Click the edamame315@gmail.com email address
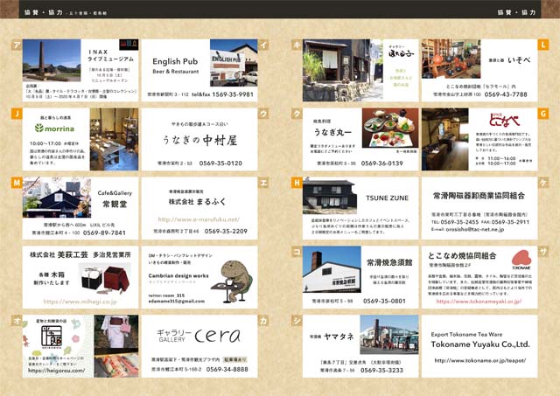Screen dimensions: 560x396 177,302
